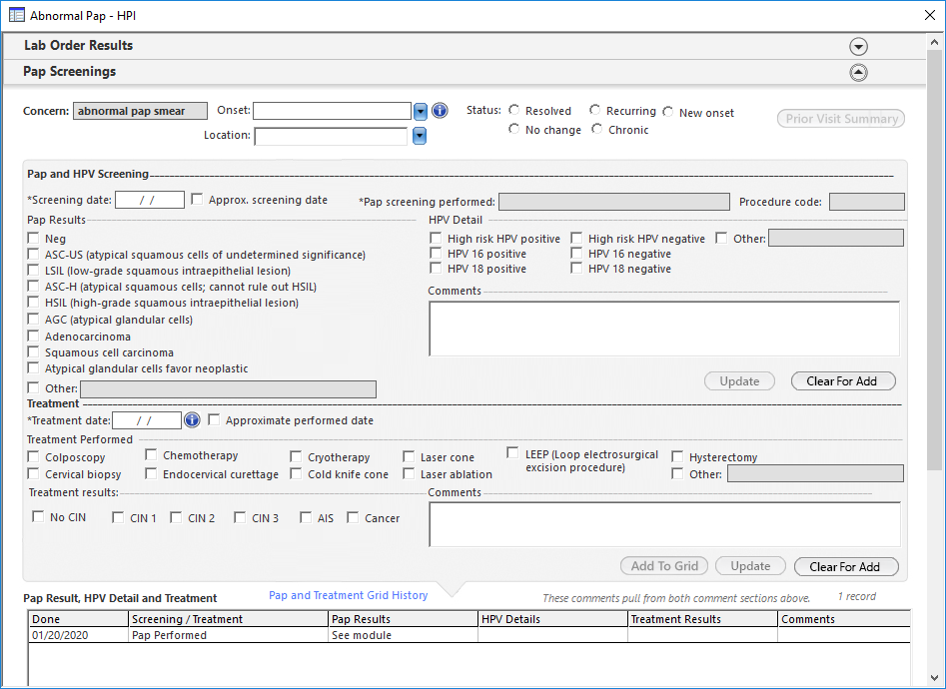This screenshot has width=946, height=689.
Task: Check the Colposcopy treatment box
Action: 33,456
